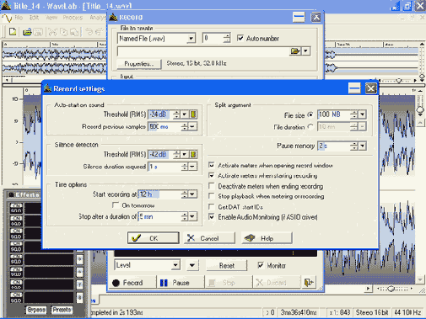This screenshot has width=426, height=319.
Task: Click the exit door icon in Record window
Action: (x=310, y=282)
